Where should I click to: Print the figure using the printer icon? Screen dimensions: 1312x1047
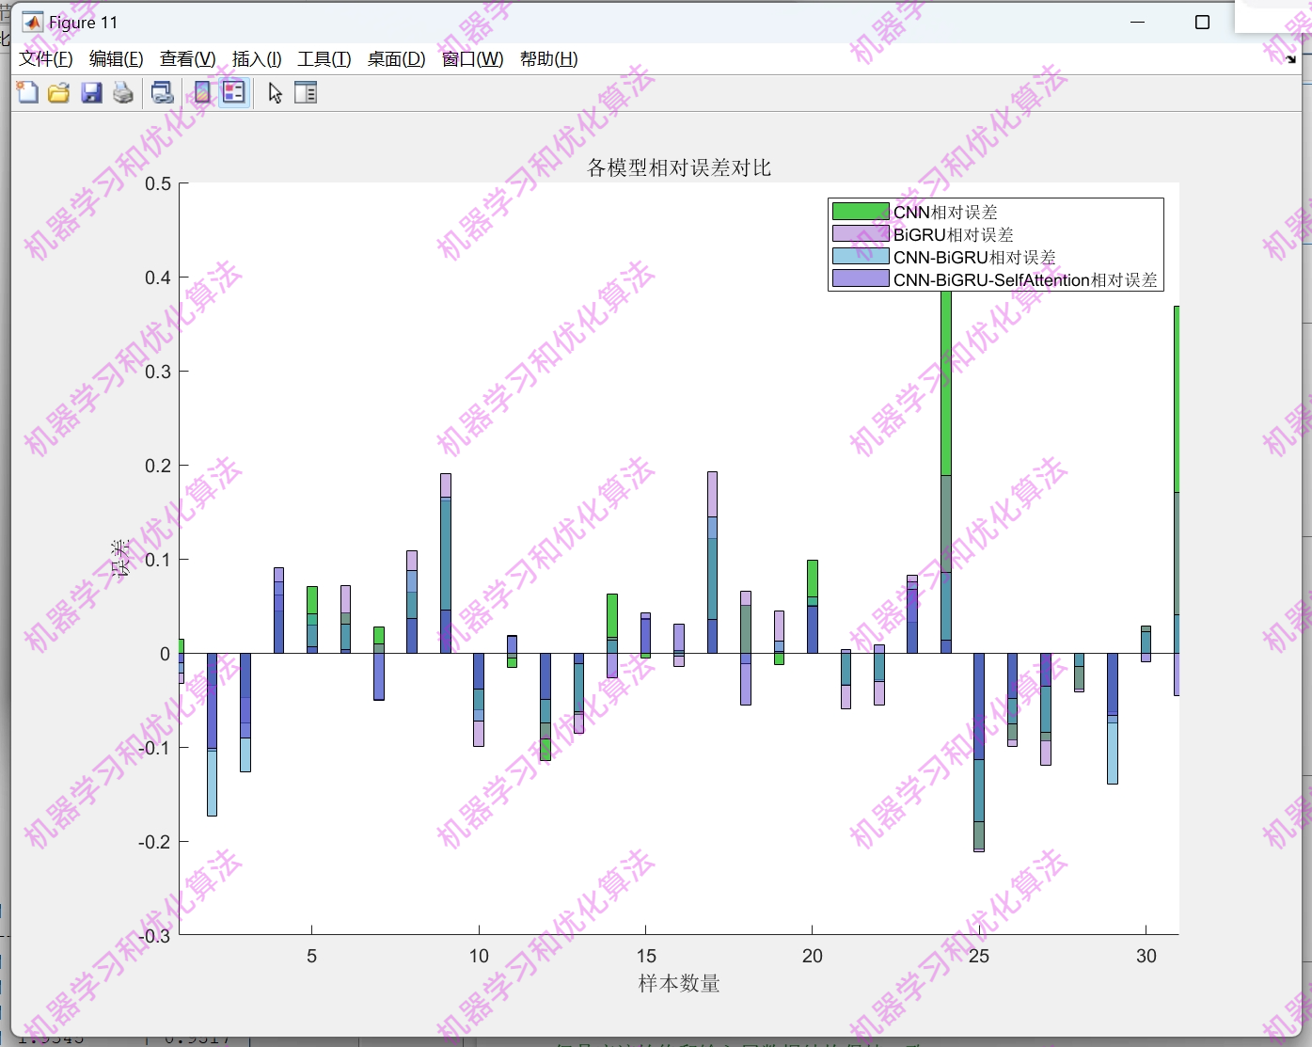tap(122, 92)
